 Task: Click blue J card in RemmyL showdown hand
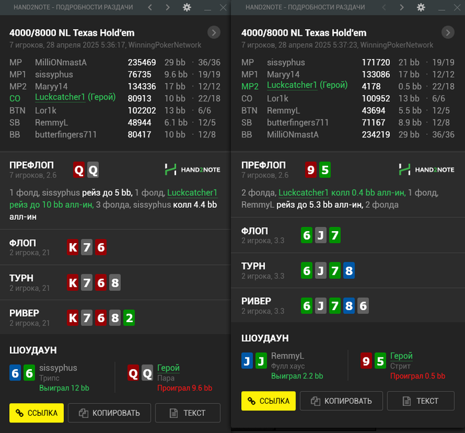247,361
